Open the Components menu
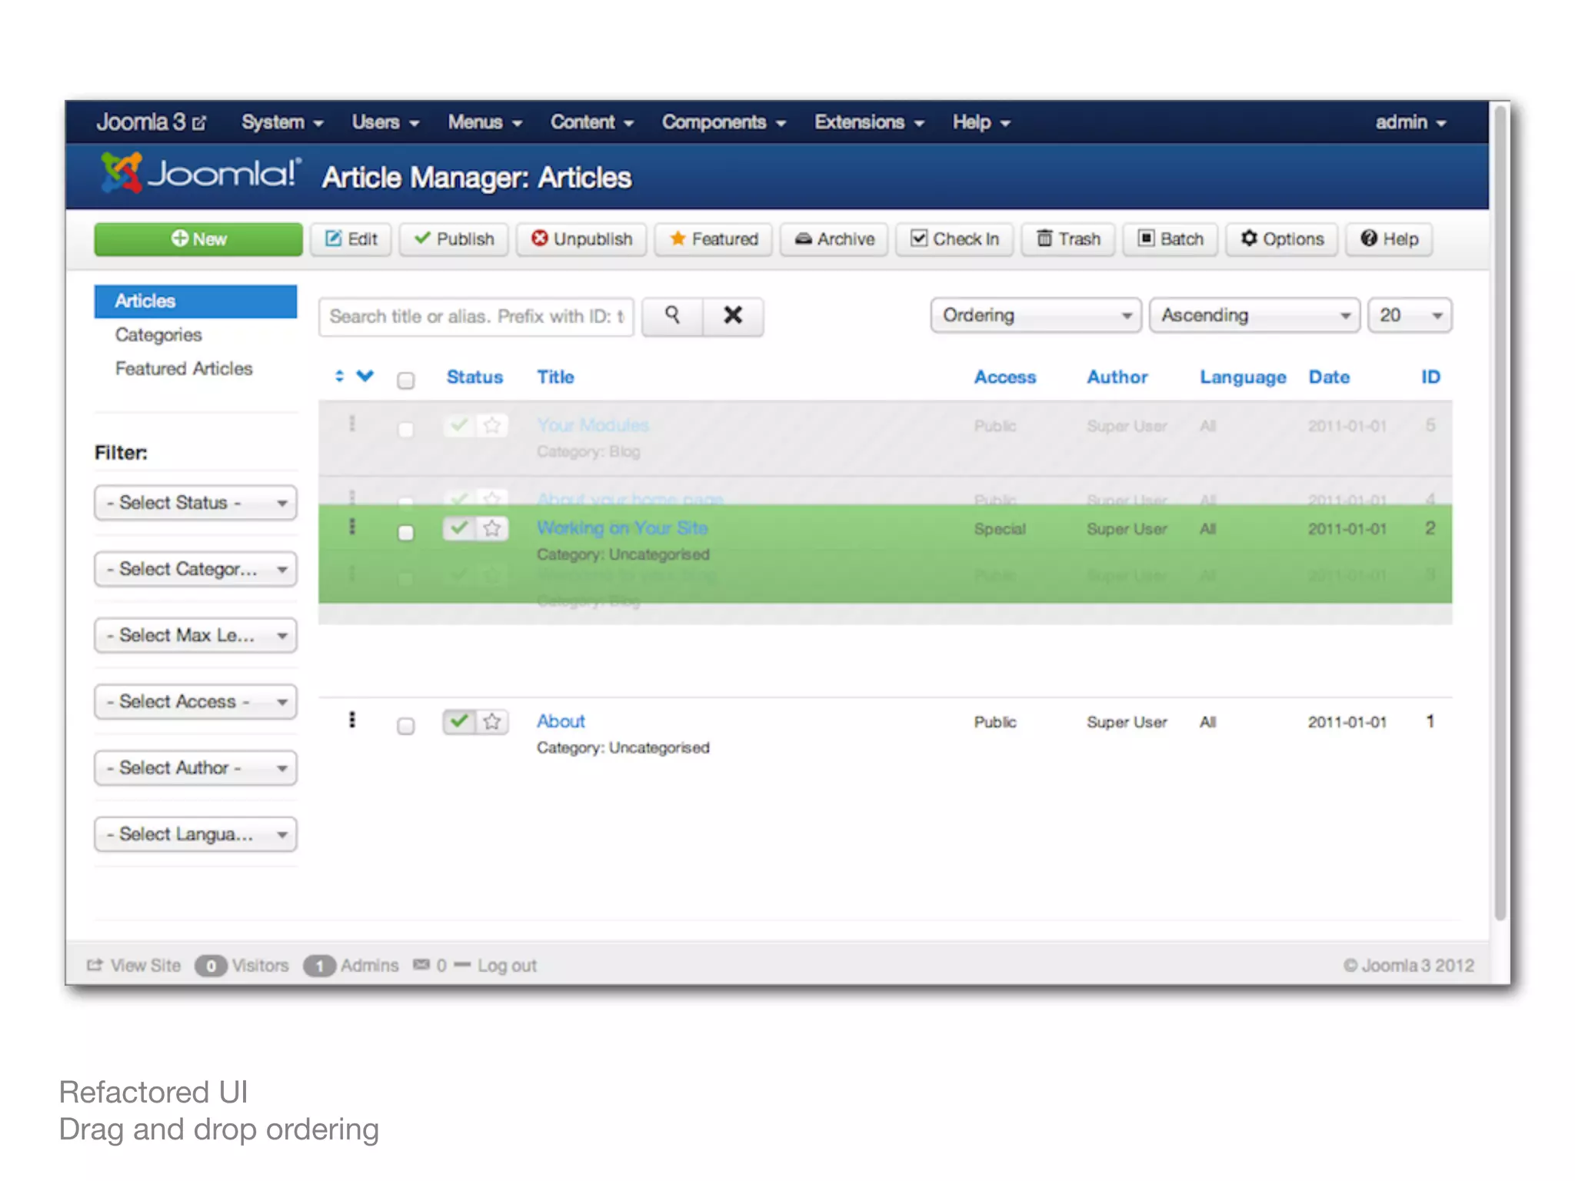The width and height of the screenshot is (1575, 1181). coord(724,122)
